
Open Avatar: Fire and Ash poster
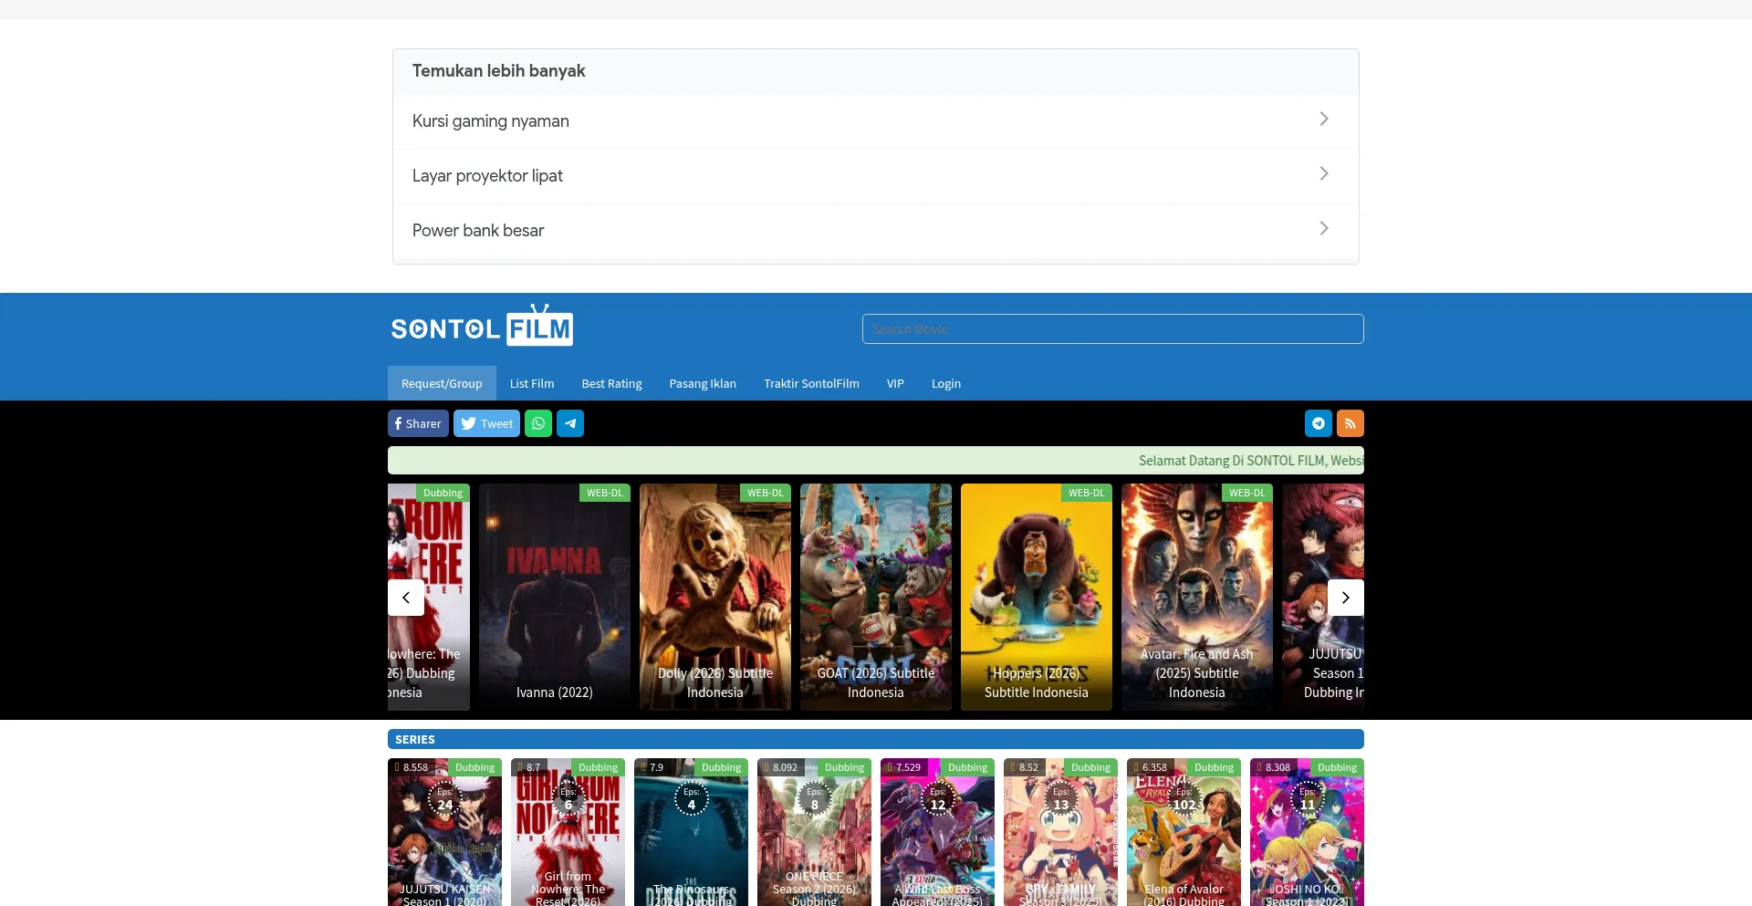pos(1197,597)
